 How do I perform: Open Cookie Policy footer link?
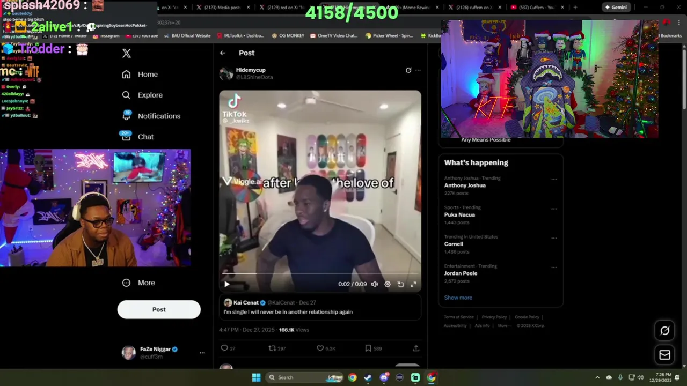click(x=527, y=317)
